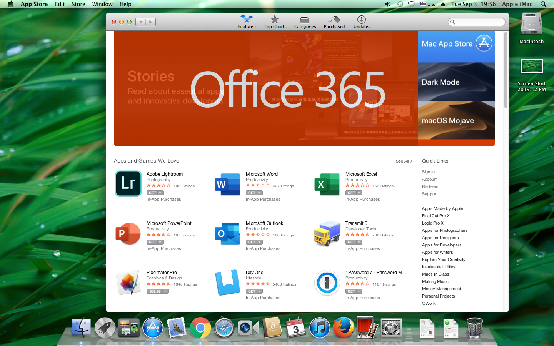Open the Money Management link
The width and height of the screenshot is (554, 346).
(x=441, y=289)
